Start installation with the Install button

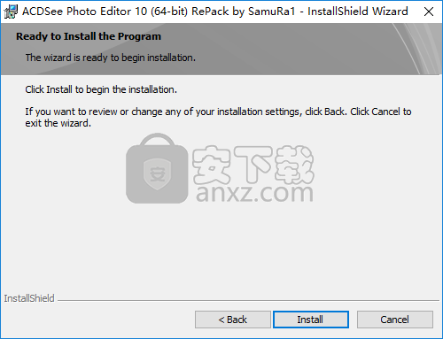(x=311, y=320)
